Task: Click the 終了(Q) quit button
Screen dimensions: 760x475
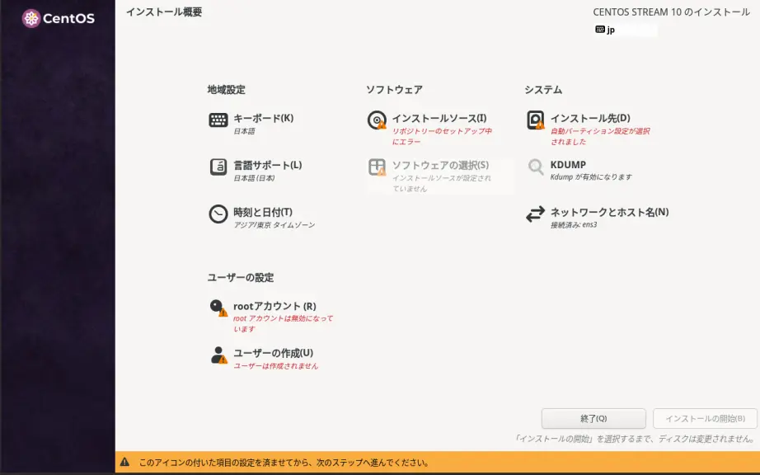Action: click(593, 418)
